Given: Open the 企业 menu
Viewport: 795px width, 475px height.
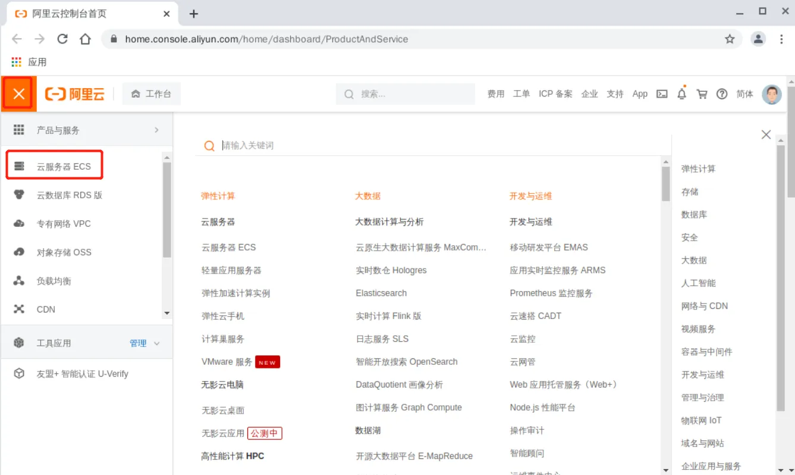Looking at the screenshot, I should [590, 94].
